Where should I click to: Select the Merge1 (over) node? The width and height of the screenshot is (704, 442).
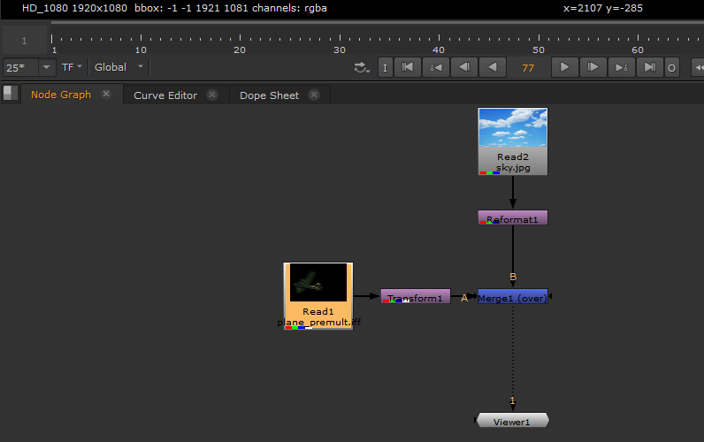pos(513,296)
